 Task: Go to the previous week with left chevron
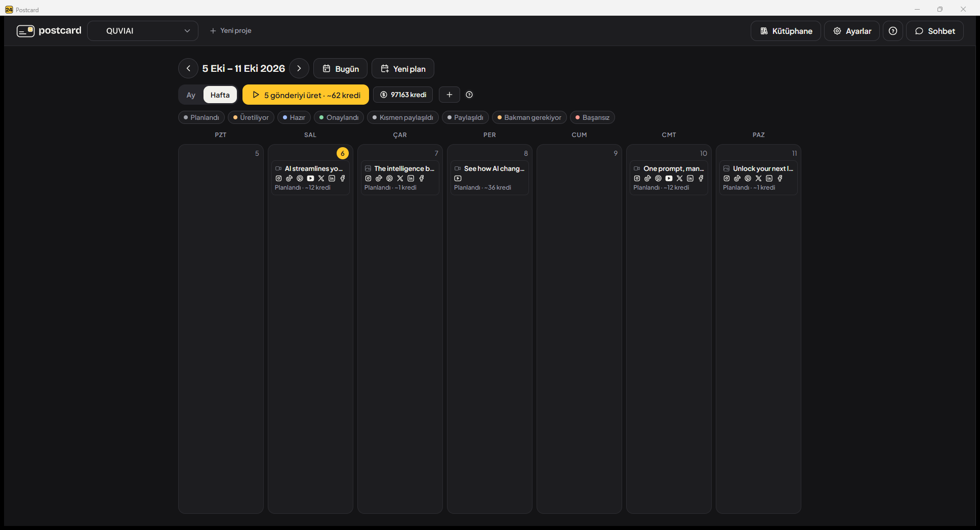188,68
